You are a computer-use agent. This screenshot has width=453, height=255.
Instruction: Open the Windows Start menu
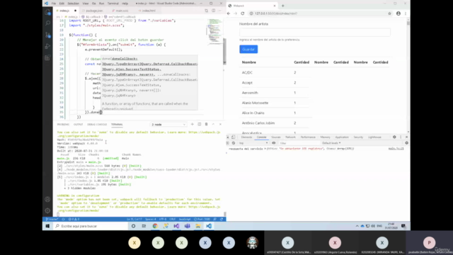click(47, 226)
